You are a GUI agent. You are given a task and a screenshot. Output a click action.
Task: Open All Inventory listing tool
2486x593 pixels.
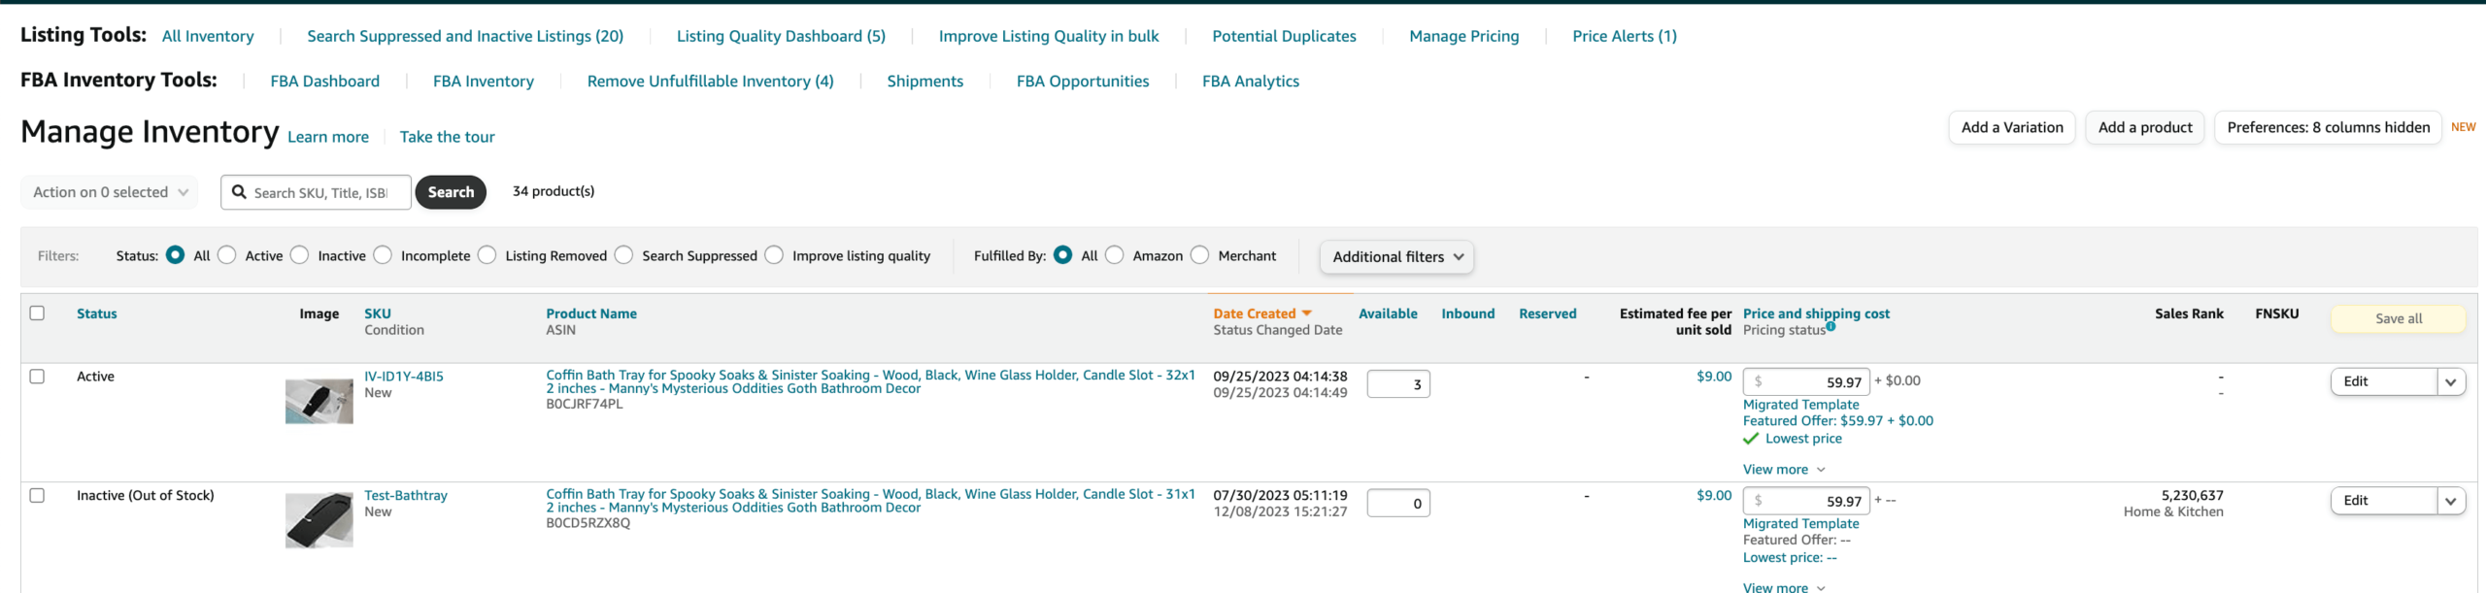[x=208, y=36]
